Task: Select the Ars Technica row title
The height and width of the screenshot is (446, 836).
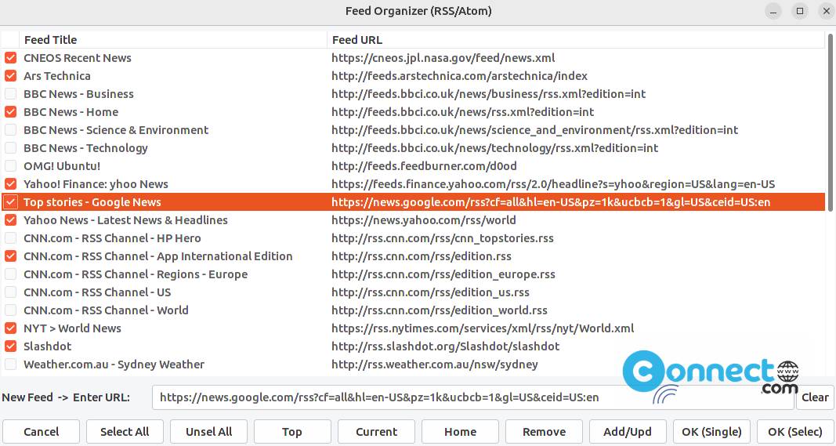Action: tap(57, 76)
